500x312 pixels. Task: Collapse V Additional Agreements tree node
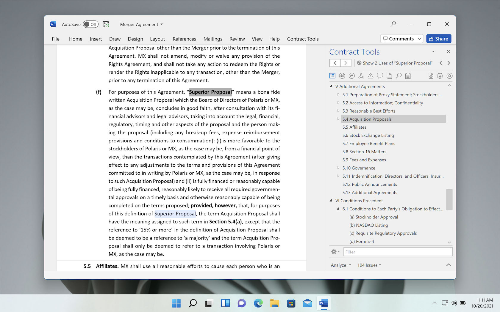331,86
